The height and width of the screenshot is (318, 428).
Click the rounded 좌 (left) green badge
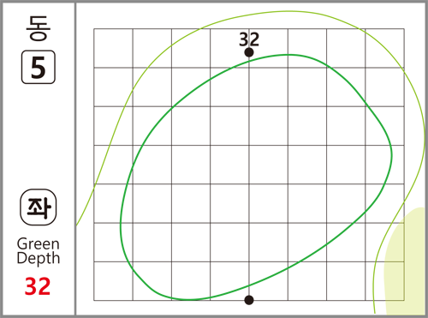coord(39,207)
